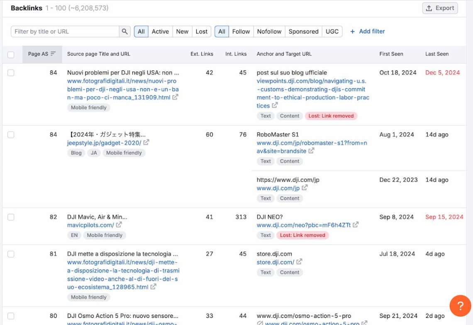
Task: Select the UGC filter tab
Action: point(332,32)
